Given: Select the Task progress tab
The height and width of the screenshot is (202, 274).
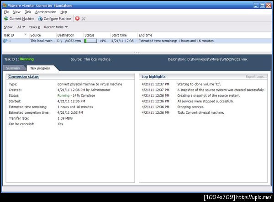Looking at the screenshot, I should click(40, 68).
